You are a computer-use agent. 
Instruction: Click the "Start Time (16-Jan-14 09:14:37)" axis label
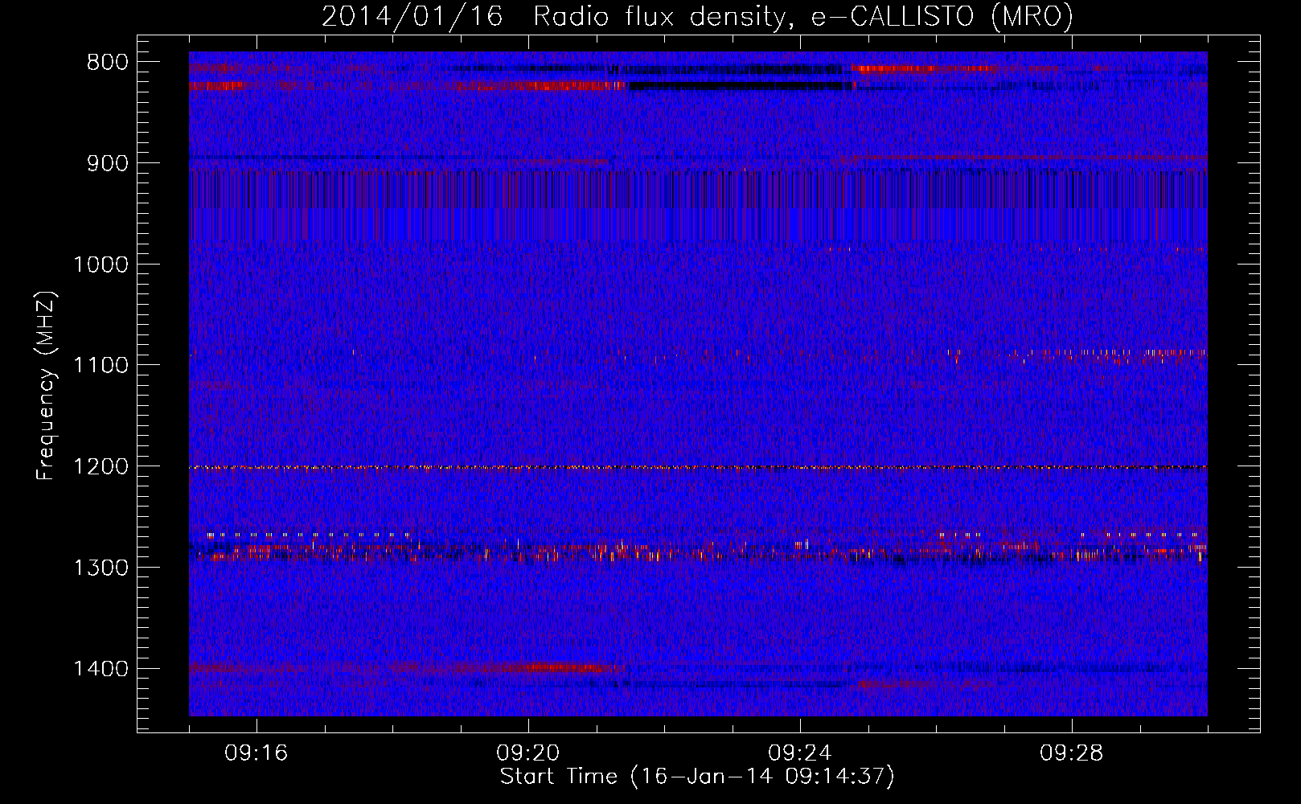point(697,777)
